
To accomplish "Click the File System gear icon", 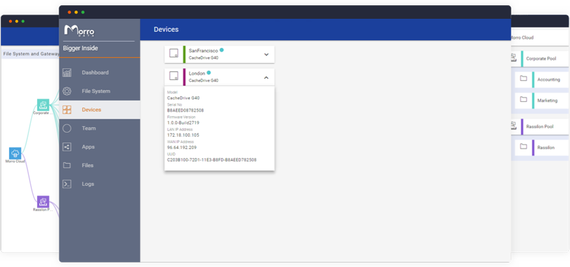I will click(67, 91).
